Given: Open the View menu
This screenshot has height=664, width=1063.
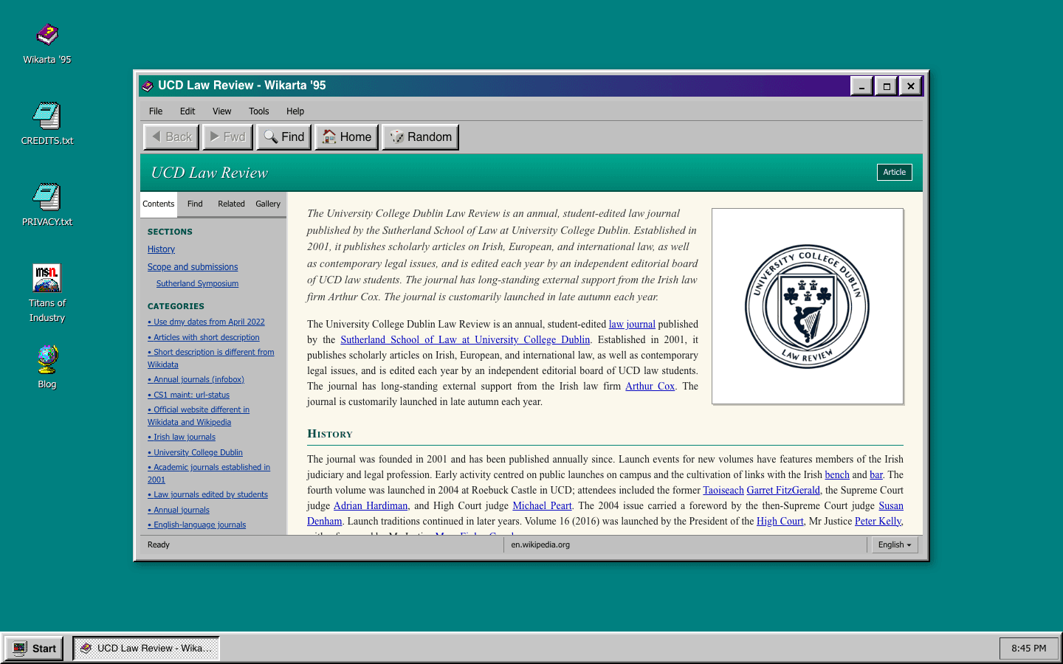Looking at the screenshot, I should (x=222, y=111).
